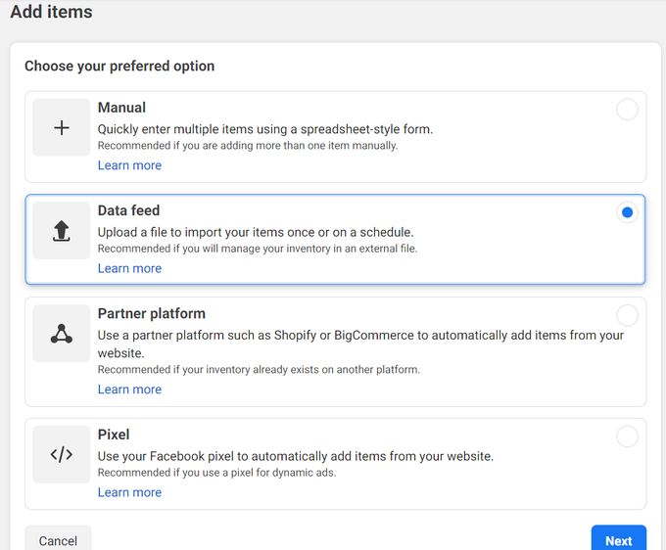Choose the Partner platform radio button
This screenshot has width=666, height=550.
click(x=627, y=315)
